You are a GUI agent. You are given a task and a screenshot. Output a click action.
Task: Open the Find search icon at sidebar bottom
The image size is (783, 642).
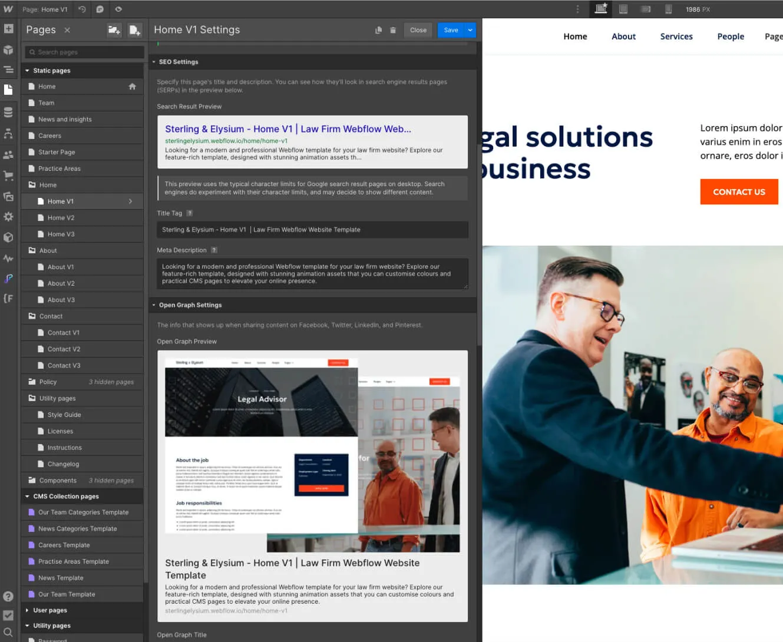point(8,633)
